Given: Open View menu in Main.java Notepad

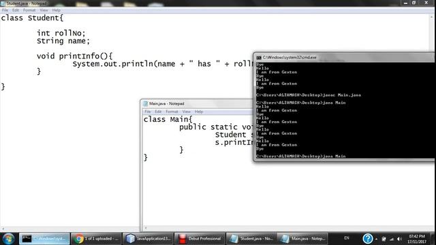Looking at the screenshot, I should [186, 112].
